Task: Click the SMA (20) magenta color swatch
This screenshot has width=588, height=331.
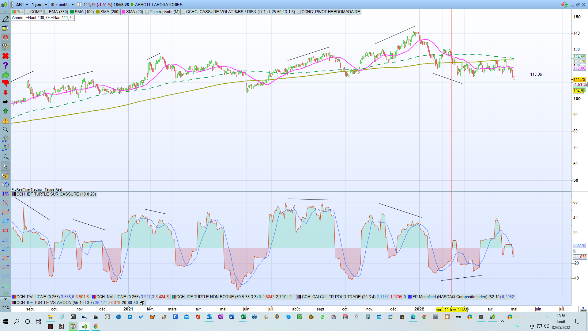Action: click(123, 12)
